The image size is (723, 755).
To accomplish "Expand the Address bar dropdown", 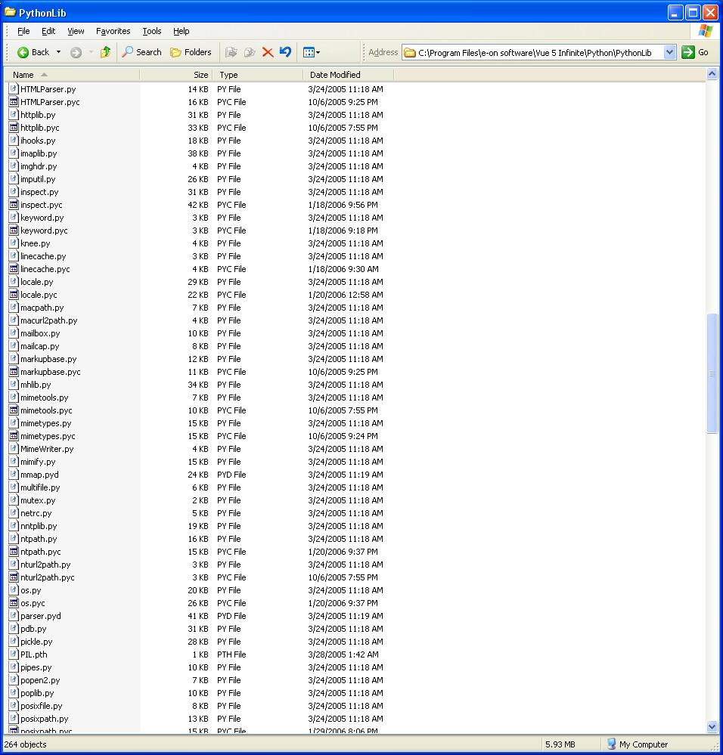I will pos(669,52).
